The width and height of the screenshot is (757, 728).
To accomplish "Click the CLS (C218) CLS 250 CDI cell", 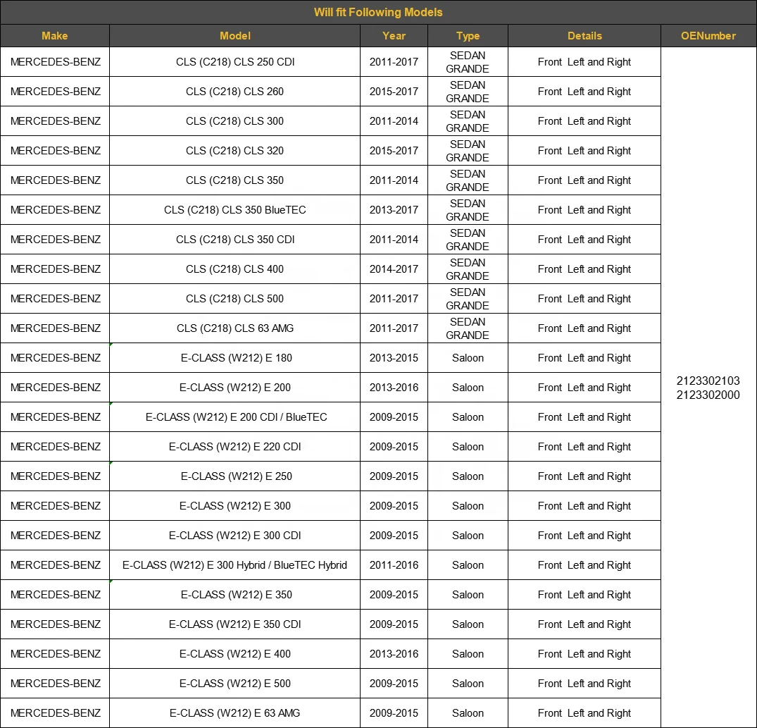I will pos(234,62).
